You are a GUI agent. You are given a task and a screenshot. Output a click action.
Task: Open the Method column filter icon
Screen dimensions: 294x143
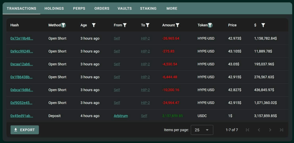pos(63,25)
